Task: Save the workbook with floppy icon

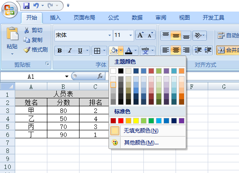Action: point(26,6)
